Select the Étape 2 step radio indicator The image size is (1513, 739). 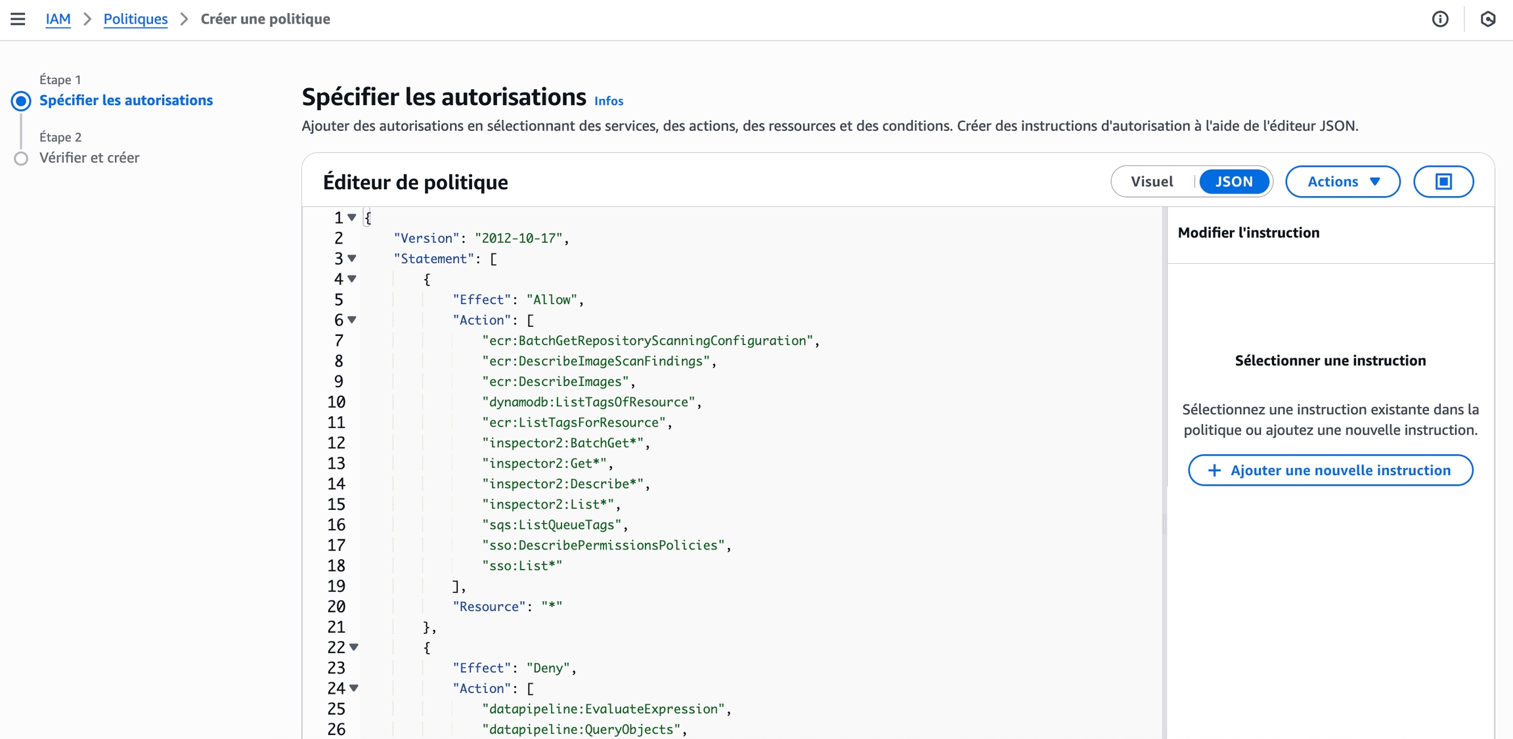tap(21, 158)
